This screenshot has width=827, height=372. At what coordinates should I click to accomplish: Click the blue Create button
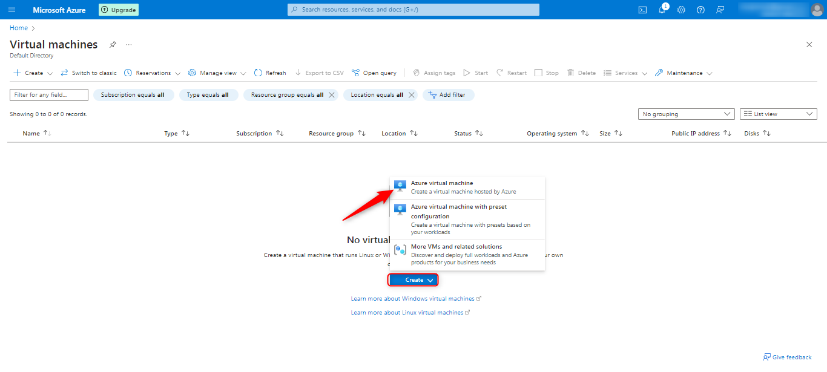tap(413, 280)
